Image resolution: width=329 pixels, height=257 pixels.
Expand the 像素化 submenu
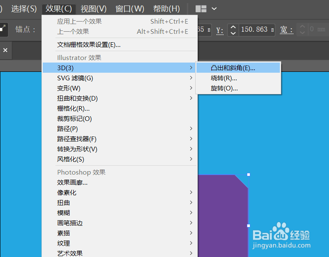[x=120, y=193]
